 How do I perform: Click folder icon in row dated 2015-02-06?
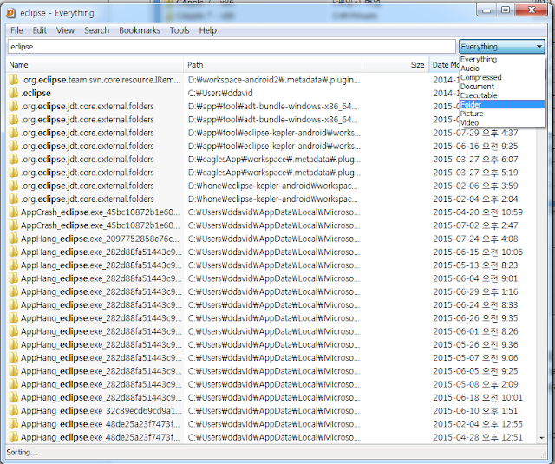[x=14, y=186]
